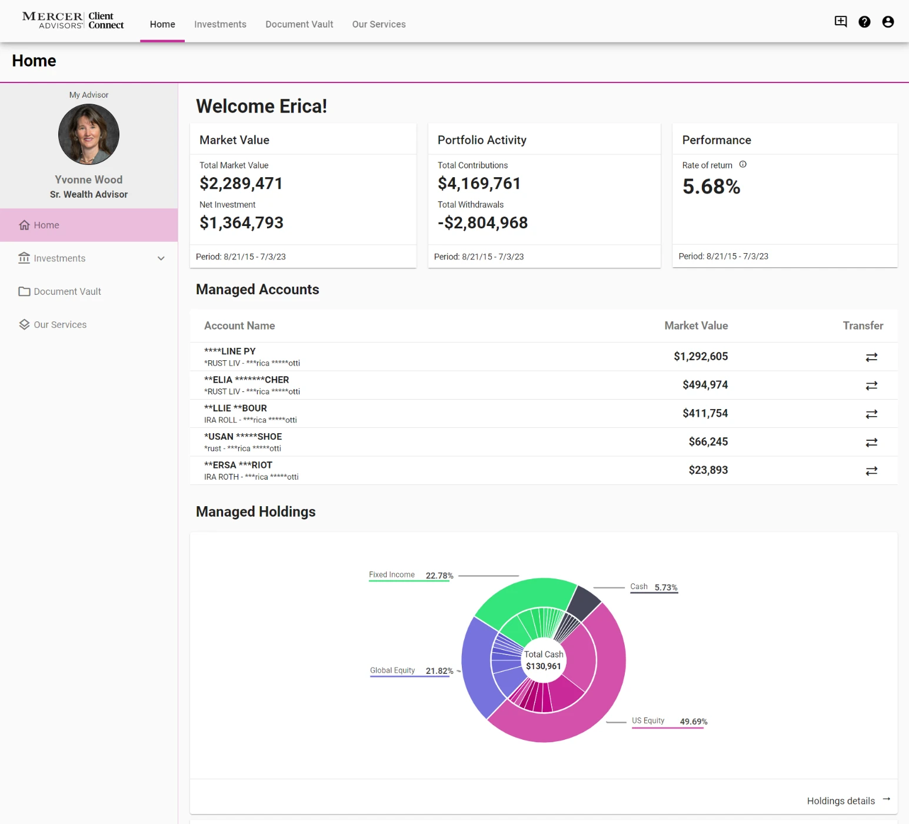The image size is (909, 824).
Task: Click the $23,893 market value cell
Action: [708, 470]
